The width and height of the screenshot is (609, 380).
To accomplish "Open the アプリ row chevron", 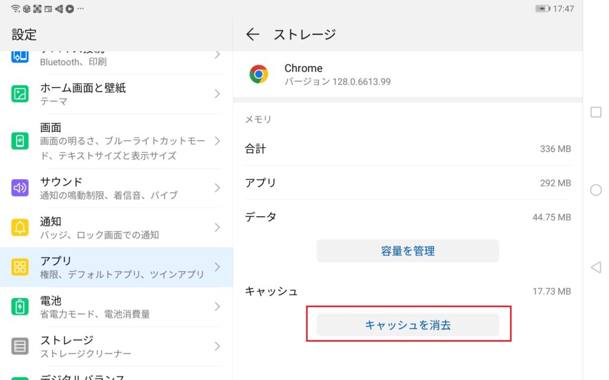I will pyautogui.click(x=218, y=267).
